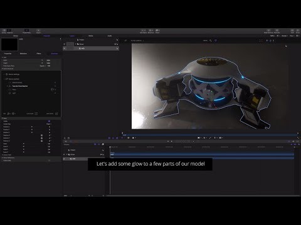Screen dimensions: 301x225
Task: Click the Group clip bar in timeline
Action: [x=202, y=154]
